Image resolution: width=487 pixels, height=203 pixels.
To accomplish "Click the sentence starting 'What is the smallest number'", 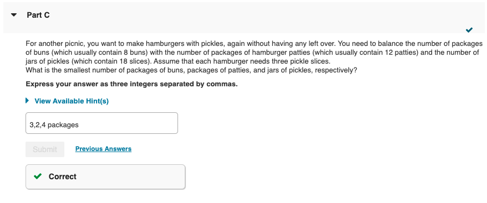I will pyautogui.click(x=191, y=70).
